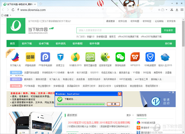Open the scissors screenshot tool
The height and width of the screenshot is (134, 185).
pyautogui.click(x=172, y=10)
